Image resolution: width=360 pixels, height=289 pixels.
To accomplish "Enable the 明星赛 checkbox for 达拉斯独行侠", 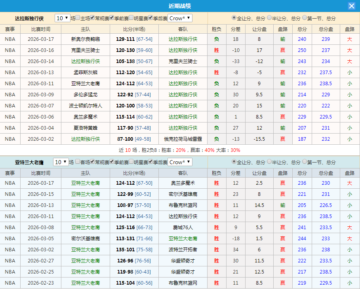I will coord(131,18).
